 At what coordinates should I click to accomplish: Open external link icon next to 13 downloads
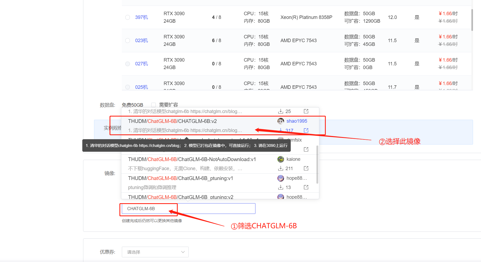tap(306, 187)
